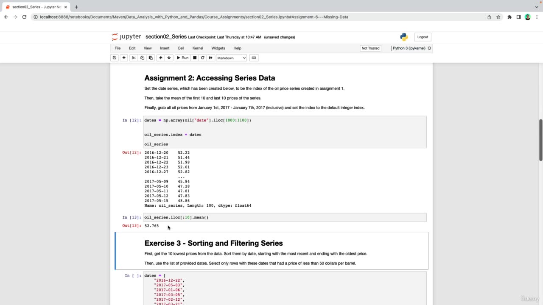
Task: Insert a cell below with the plus icon
Action: coord(124,58)
